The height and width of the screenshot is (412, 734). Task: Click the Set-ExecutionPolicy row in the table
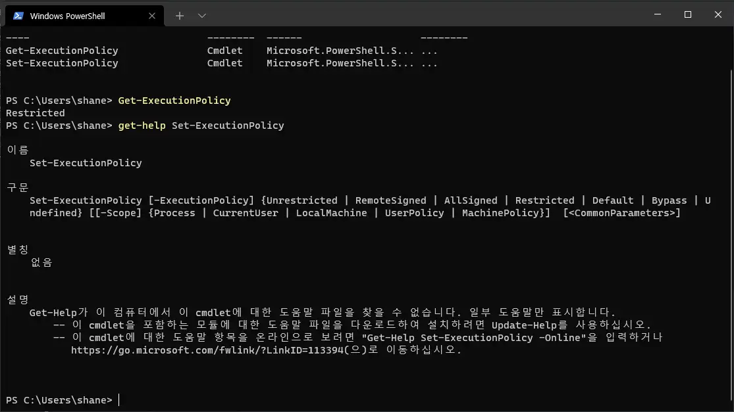(x=221, y=63)
